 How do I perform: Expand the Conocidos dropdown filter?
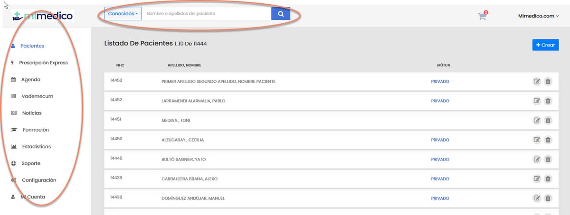pyautogui.click(x=123, y=14)
